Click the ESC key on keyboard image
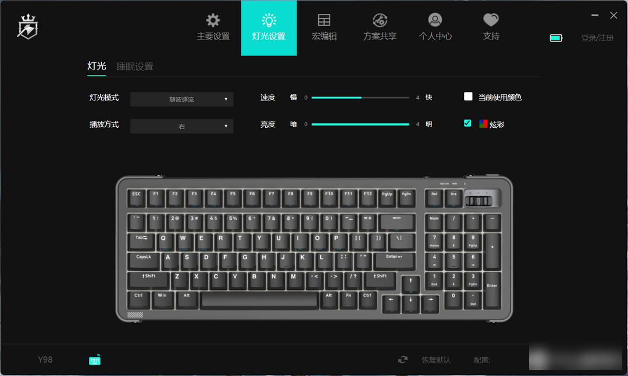 pyautogui.click(x=137, y=198)
